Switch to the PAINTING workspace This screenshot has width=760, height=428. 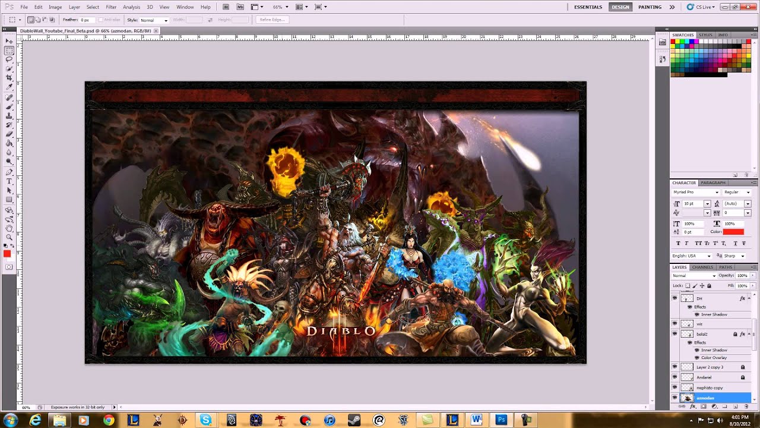[x=650, y=7]
